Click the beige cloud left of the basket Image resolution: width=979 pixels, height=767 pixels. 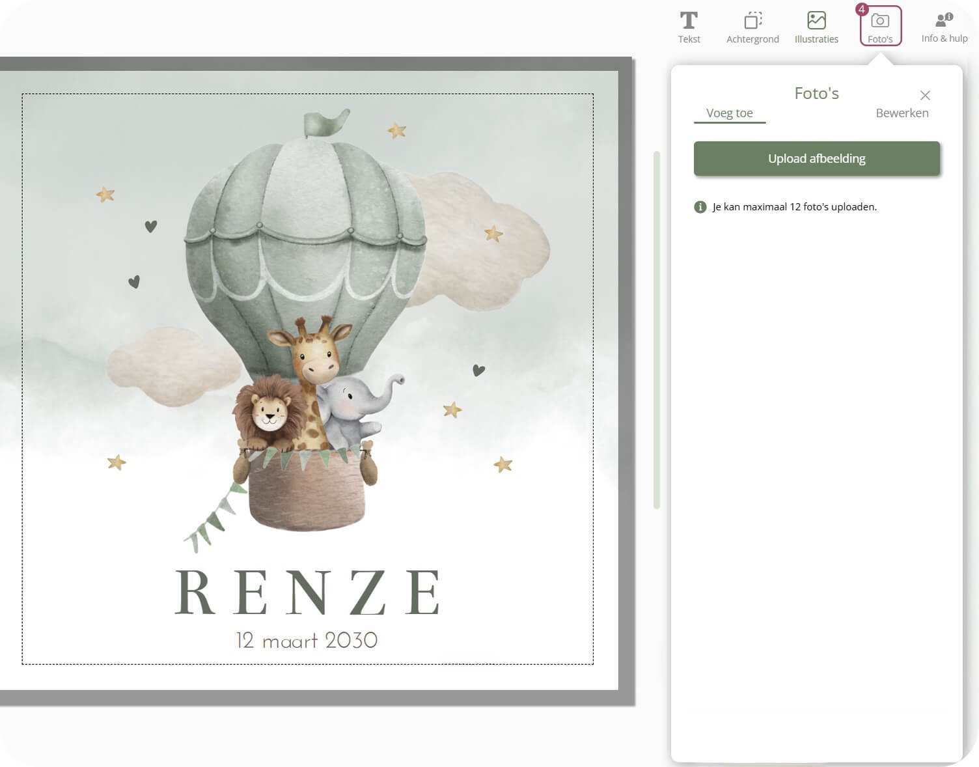(x=171, y=366)
